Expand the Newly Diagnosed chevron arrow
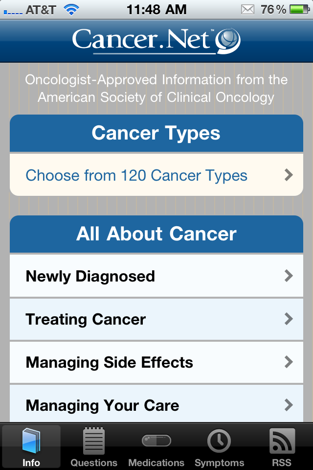313x470 pixels. click(x=289, y=276)
